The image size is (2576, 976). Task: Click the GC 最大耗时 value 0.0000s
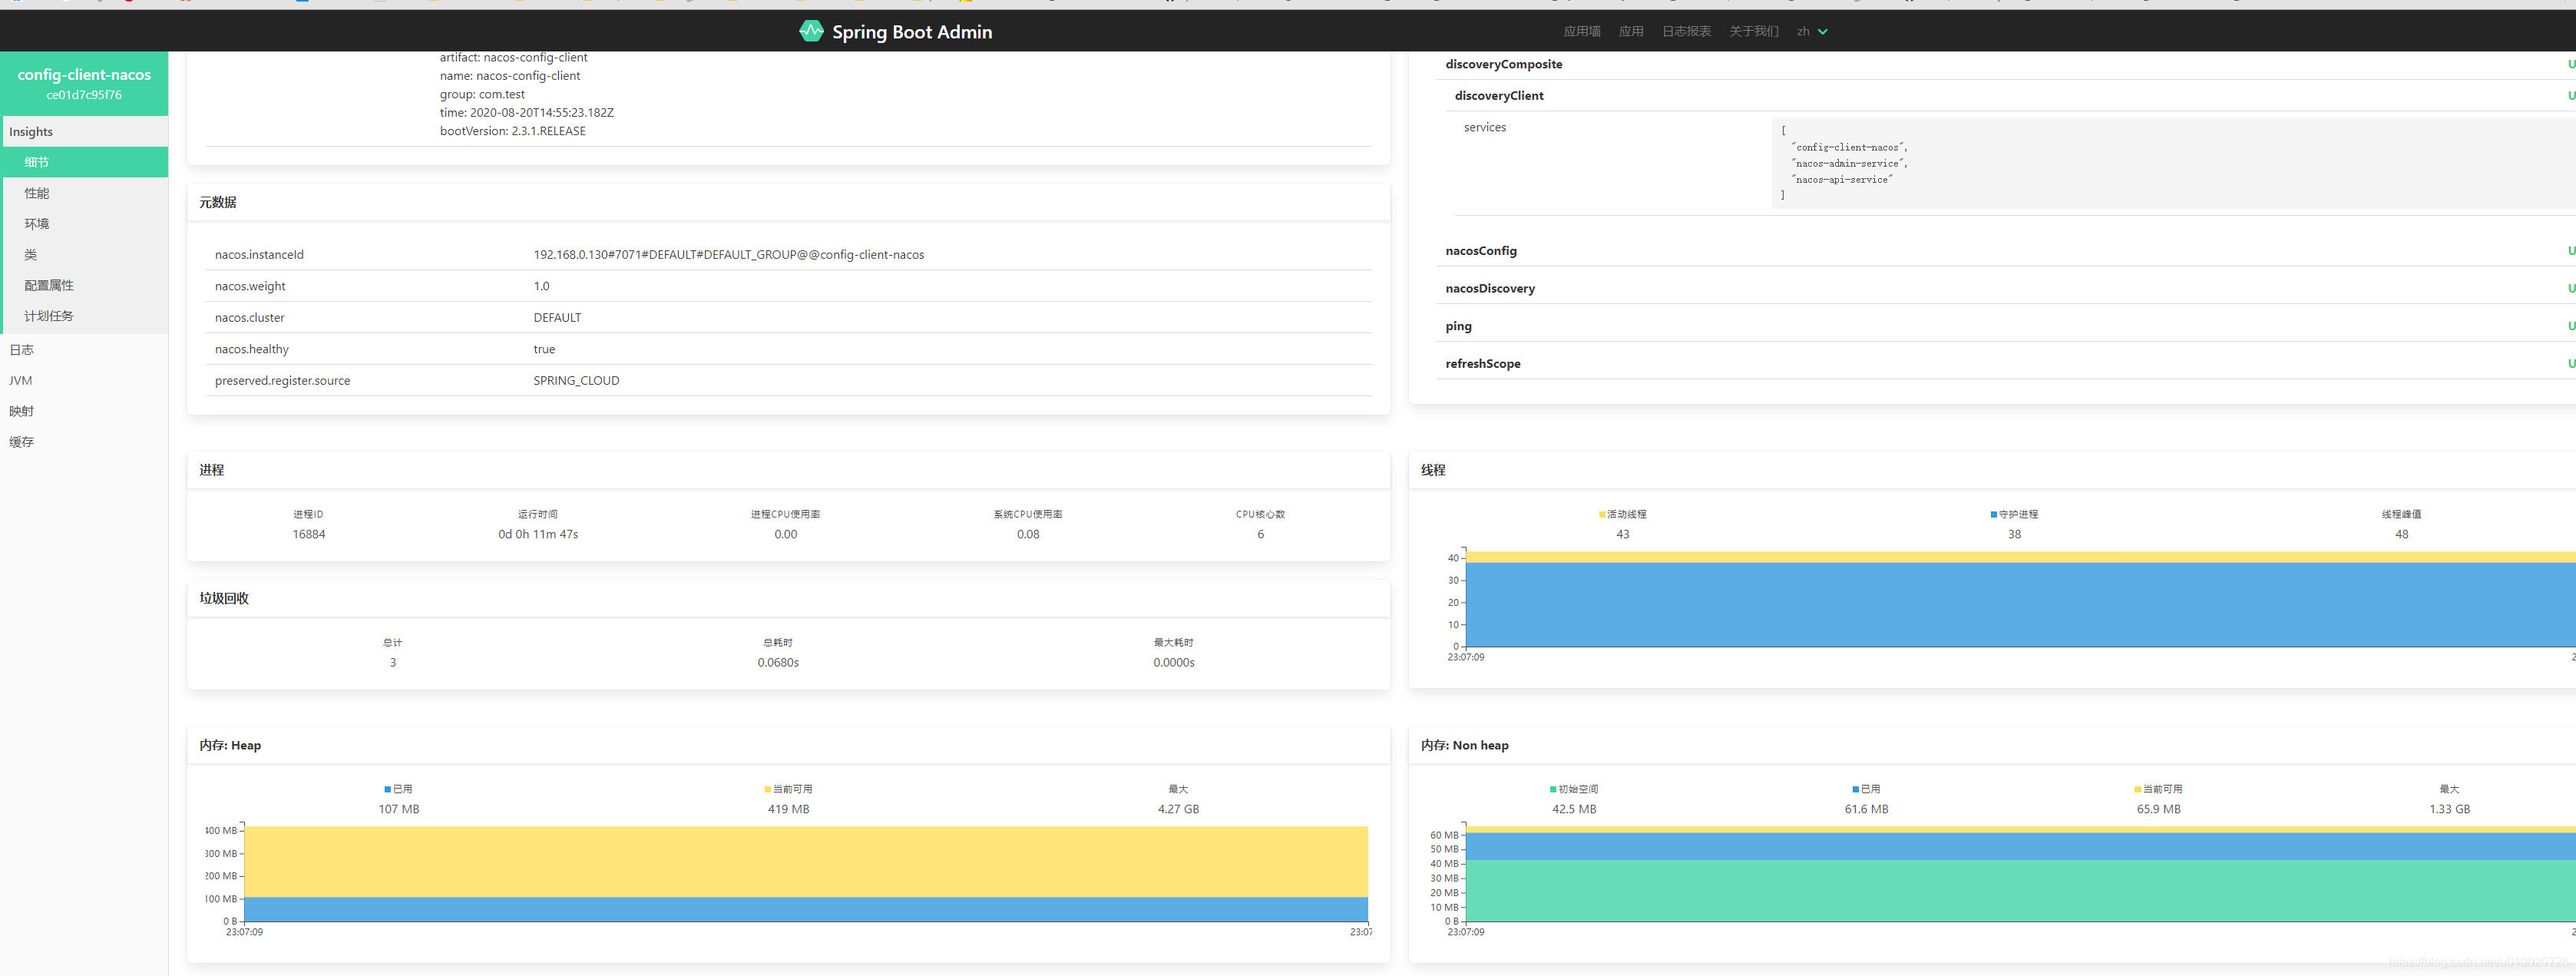1174,663
